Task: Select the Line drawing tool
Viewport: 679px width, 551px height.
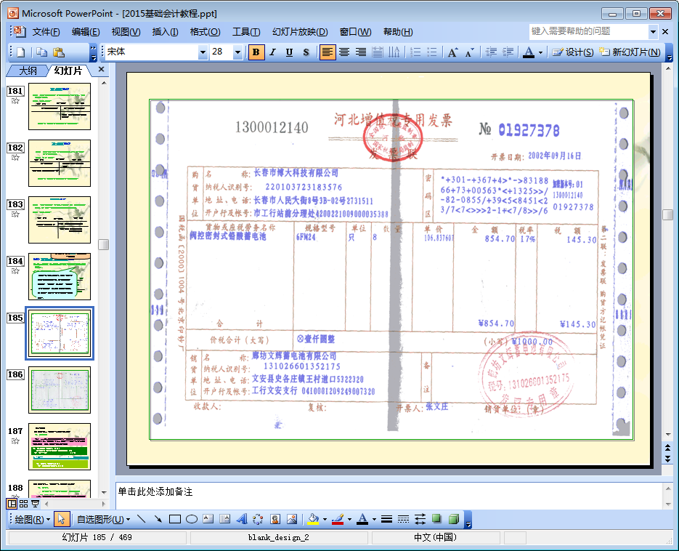Action: pyautogui.click(x=141, y=519)
